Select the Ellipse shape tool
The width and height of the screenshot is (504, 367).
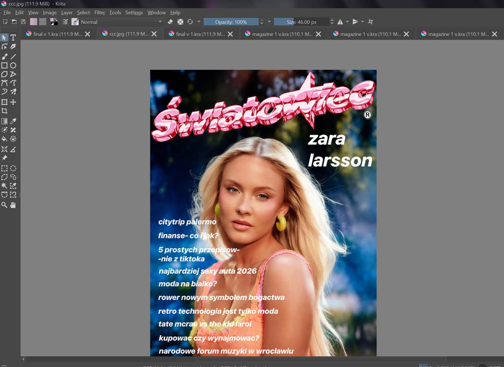[x=13, y=65]
